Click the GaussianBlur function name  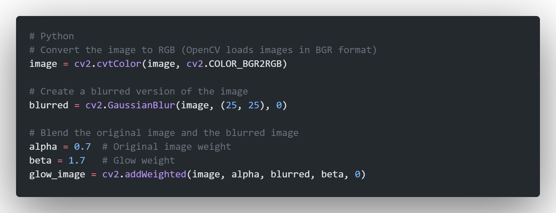tap(142, 105)
